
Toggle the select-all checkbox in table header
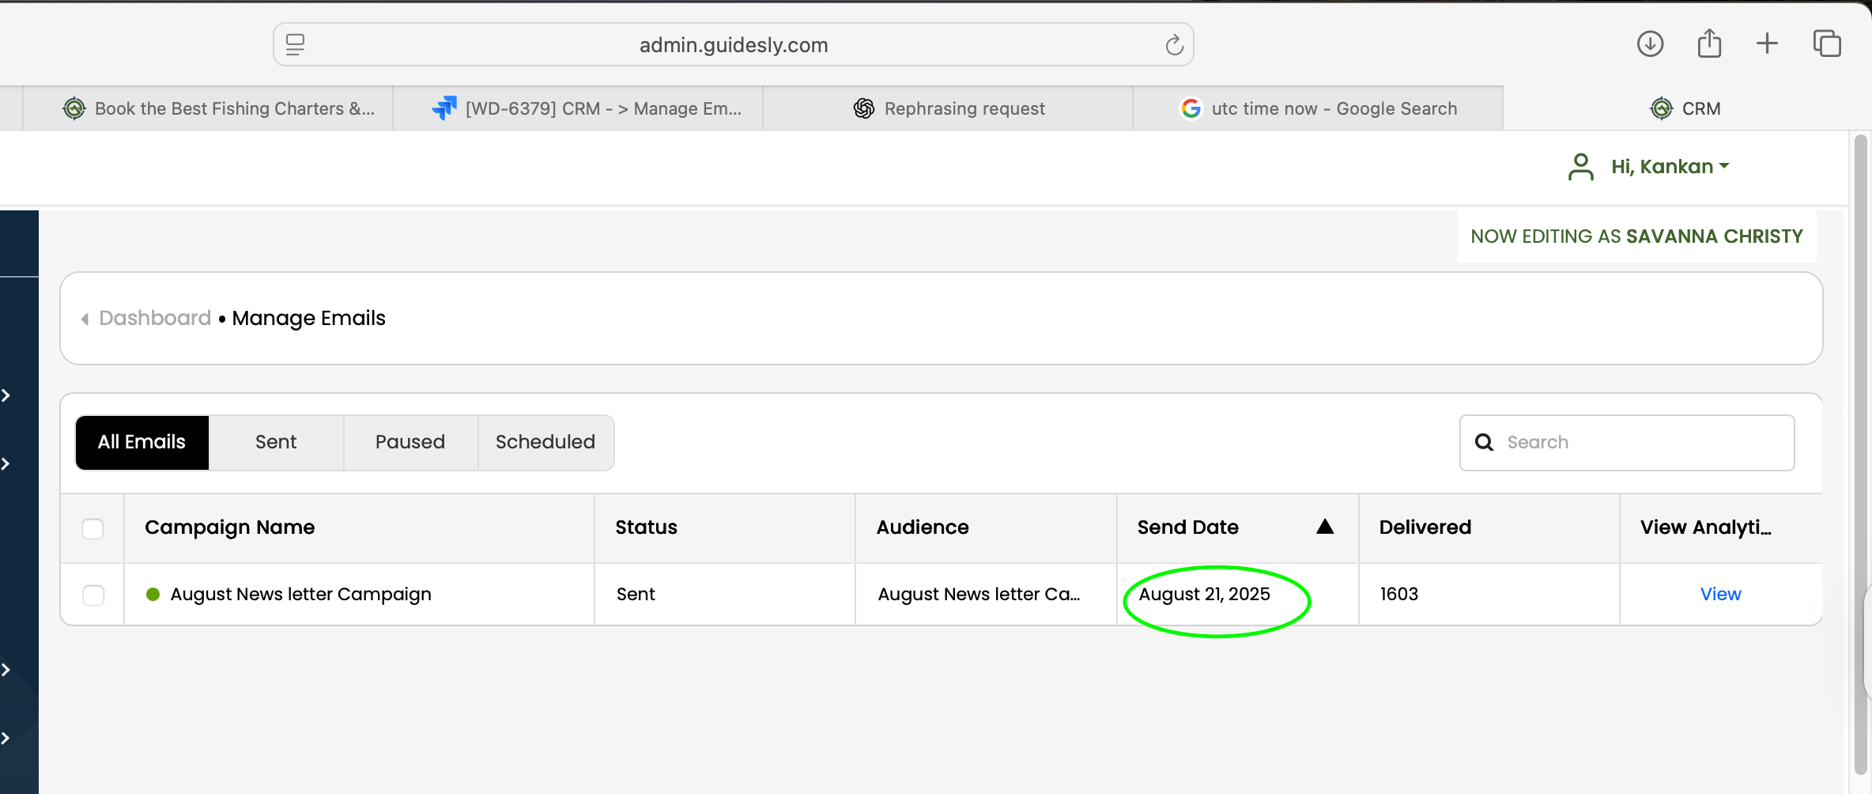[x=93, y=528]
